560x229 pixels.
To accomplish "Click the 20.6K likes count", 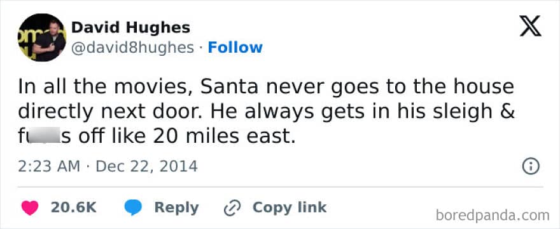I will [74, 207].
